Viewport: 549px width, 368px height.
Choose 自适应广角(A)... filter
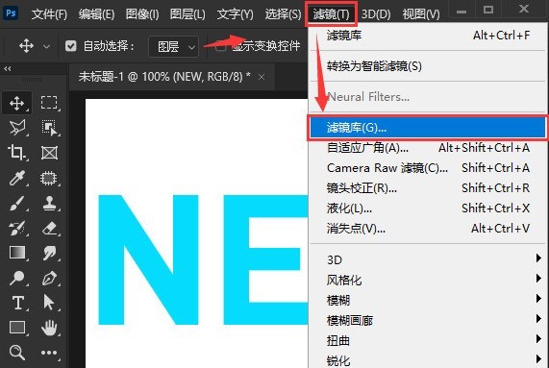pyautogui.click(x=428, y=148)
